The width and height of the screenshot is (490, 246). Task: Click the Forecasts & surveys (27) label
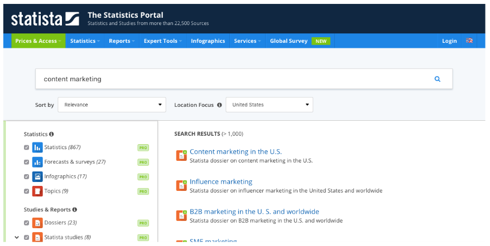[75, 162]
